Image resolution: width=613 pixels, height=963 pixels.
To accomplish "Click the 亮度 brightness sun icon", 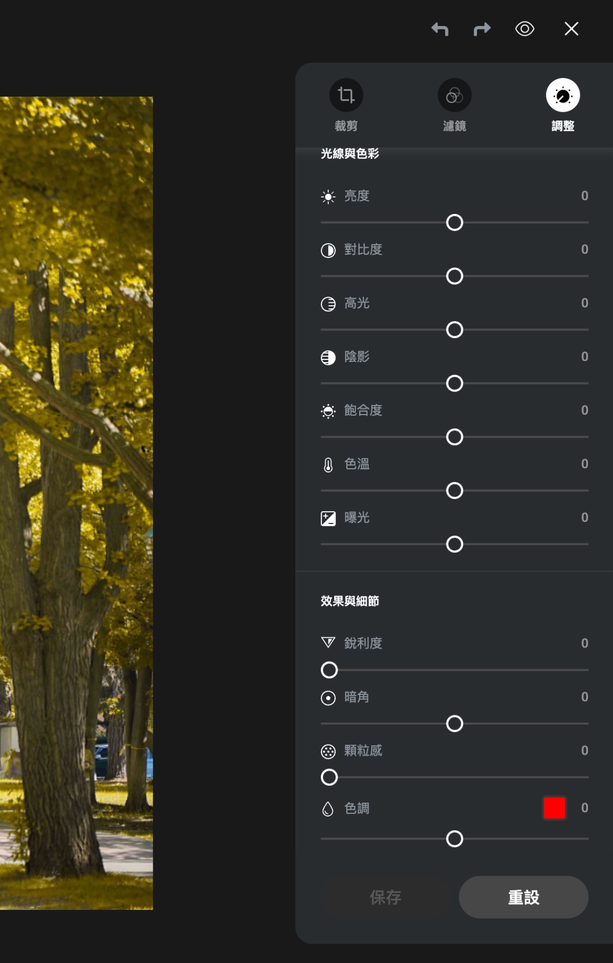I will tap(328, 197).
